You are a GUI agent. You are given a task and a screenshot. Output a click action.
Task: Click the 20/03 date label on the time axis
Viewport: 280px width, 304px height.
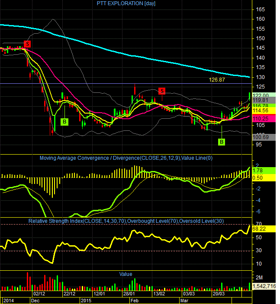tap(219, 294)
